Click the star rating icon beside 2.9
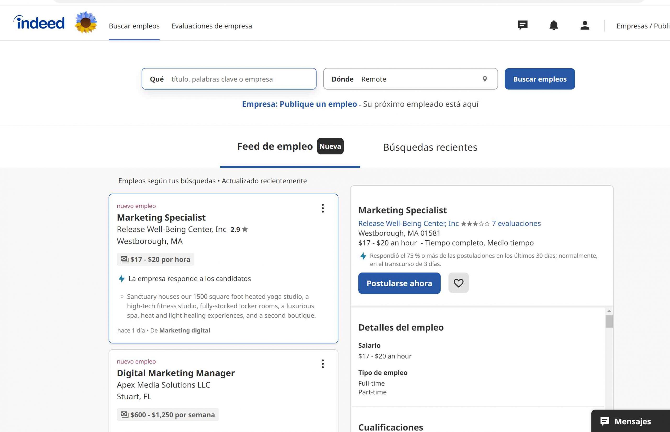This screenshot has height=432, width=670. tap(245, 229)
